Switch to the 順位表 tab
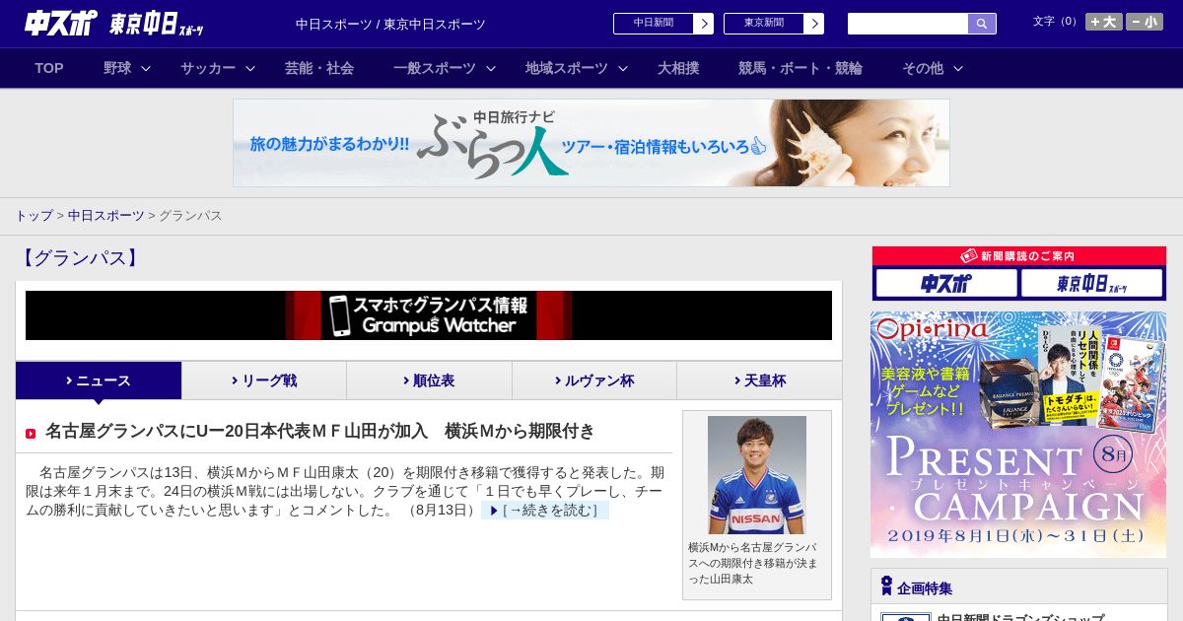This screenshot has width=1183, height=621. pyautogui.click(x=429, y=380)
